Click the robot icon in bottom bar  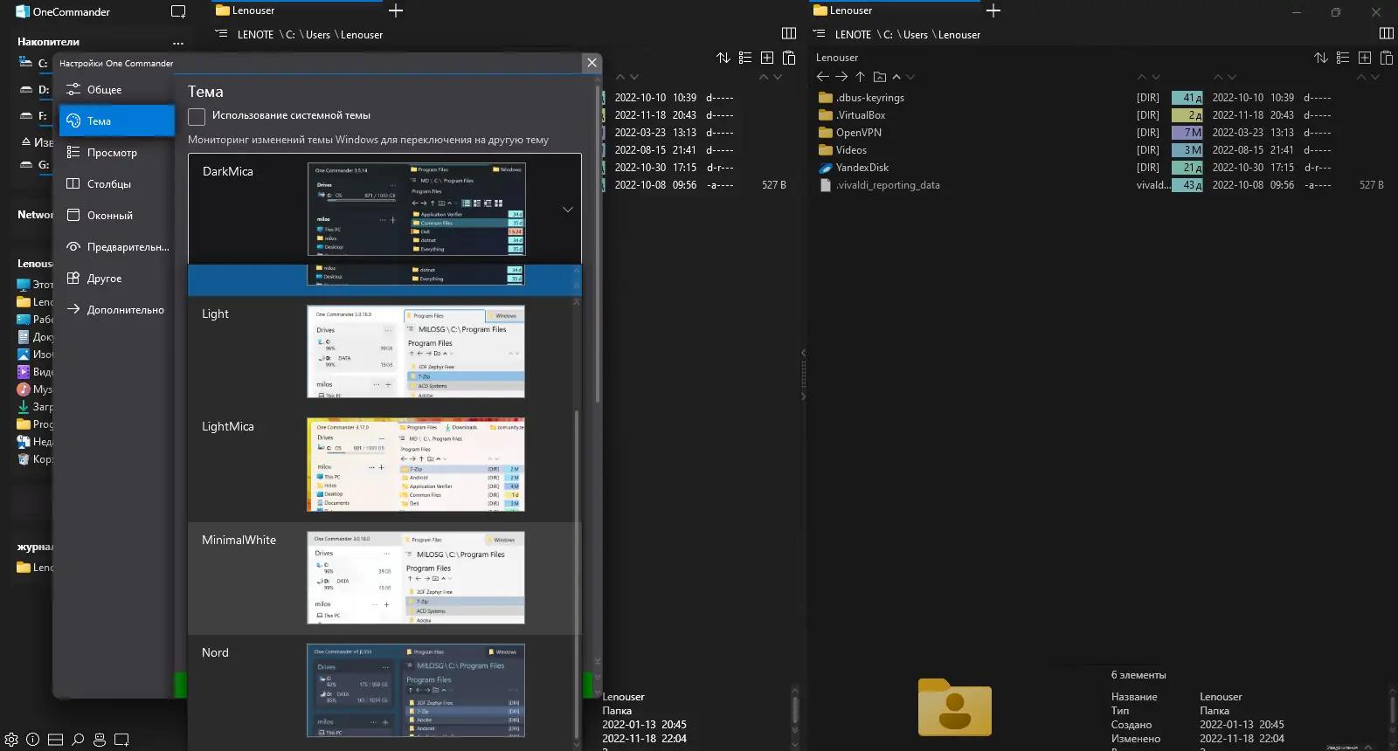tap(100, 740)
